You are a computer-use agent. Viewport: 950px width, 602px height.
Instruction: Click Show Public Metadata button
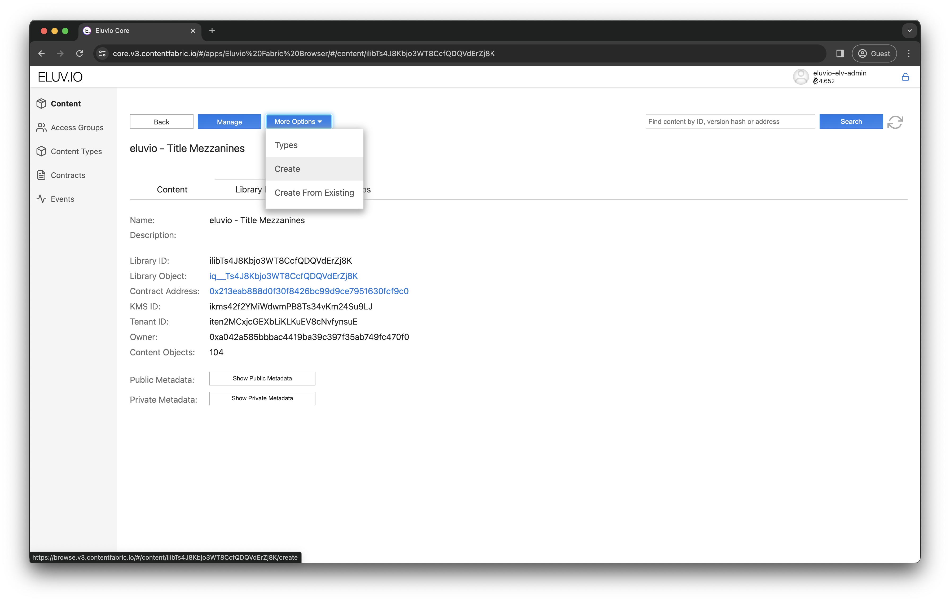click(262, 378)
